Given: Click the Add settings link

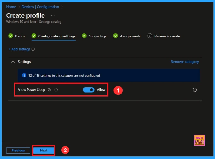Looking at the screenshot, I should (x=19, y=49).
